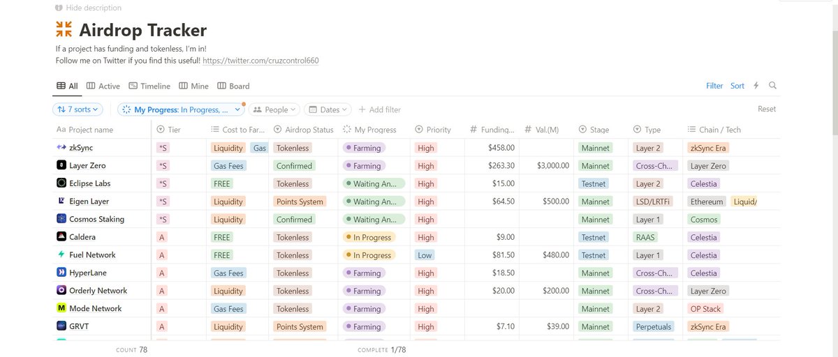The height and width of the screenshot is (357, 838).
Task: Click the Layer Zero project icon
Action: [61, 166]
